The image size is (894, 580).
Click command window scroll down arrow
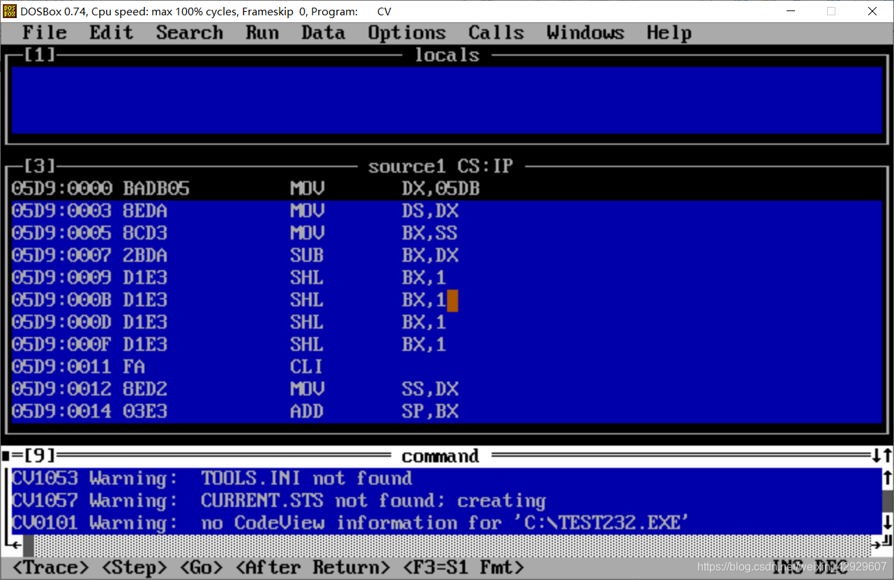[887, 523]
